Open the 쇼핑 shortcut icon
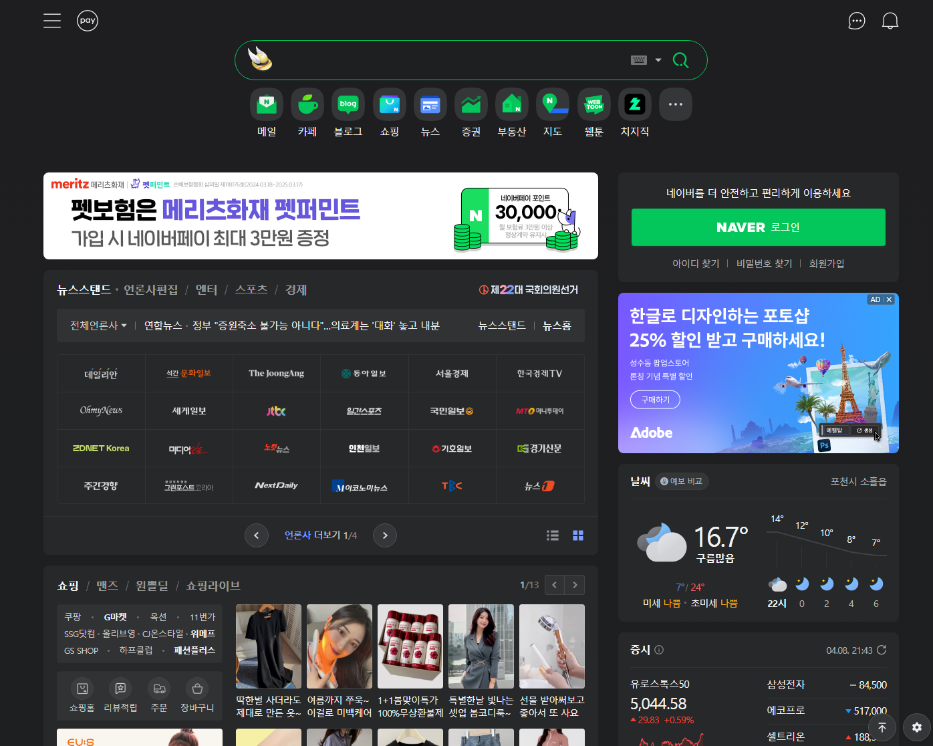 [390, 104]
